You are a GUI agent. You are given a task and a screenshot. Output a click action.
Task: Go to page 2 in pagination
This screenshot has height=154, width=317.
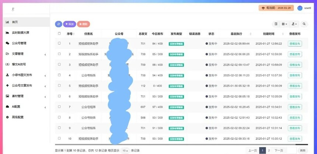point(269,150)
